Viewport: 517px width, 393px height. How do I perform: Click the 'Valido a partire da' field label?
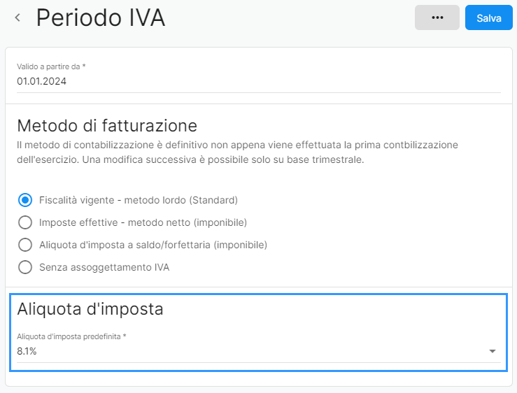tap(51, 66)
